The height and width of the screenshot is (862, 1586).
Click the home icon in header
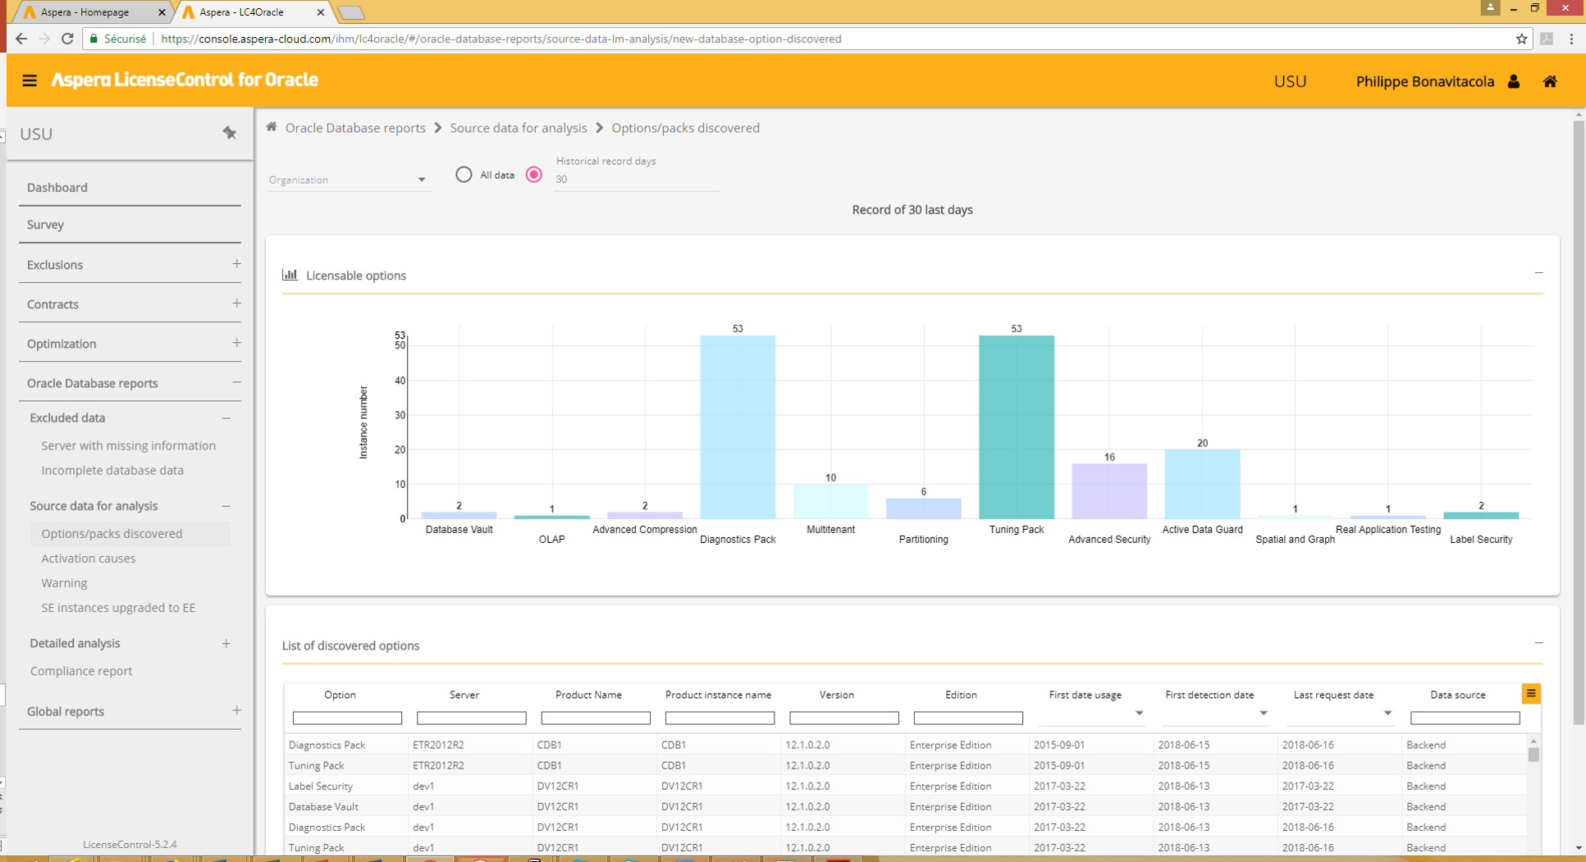click(x=1550, y=81)
